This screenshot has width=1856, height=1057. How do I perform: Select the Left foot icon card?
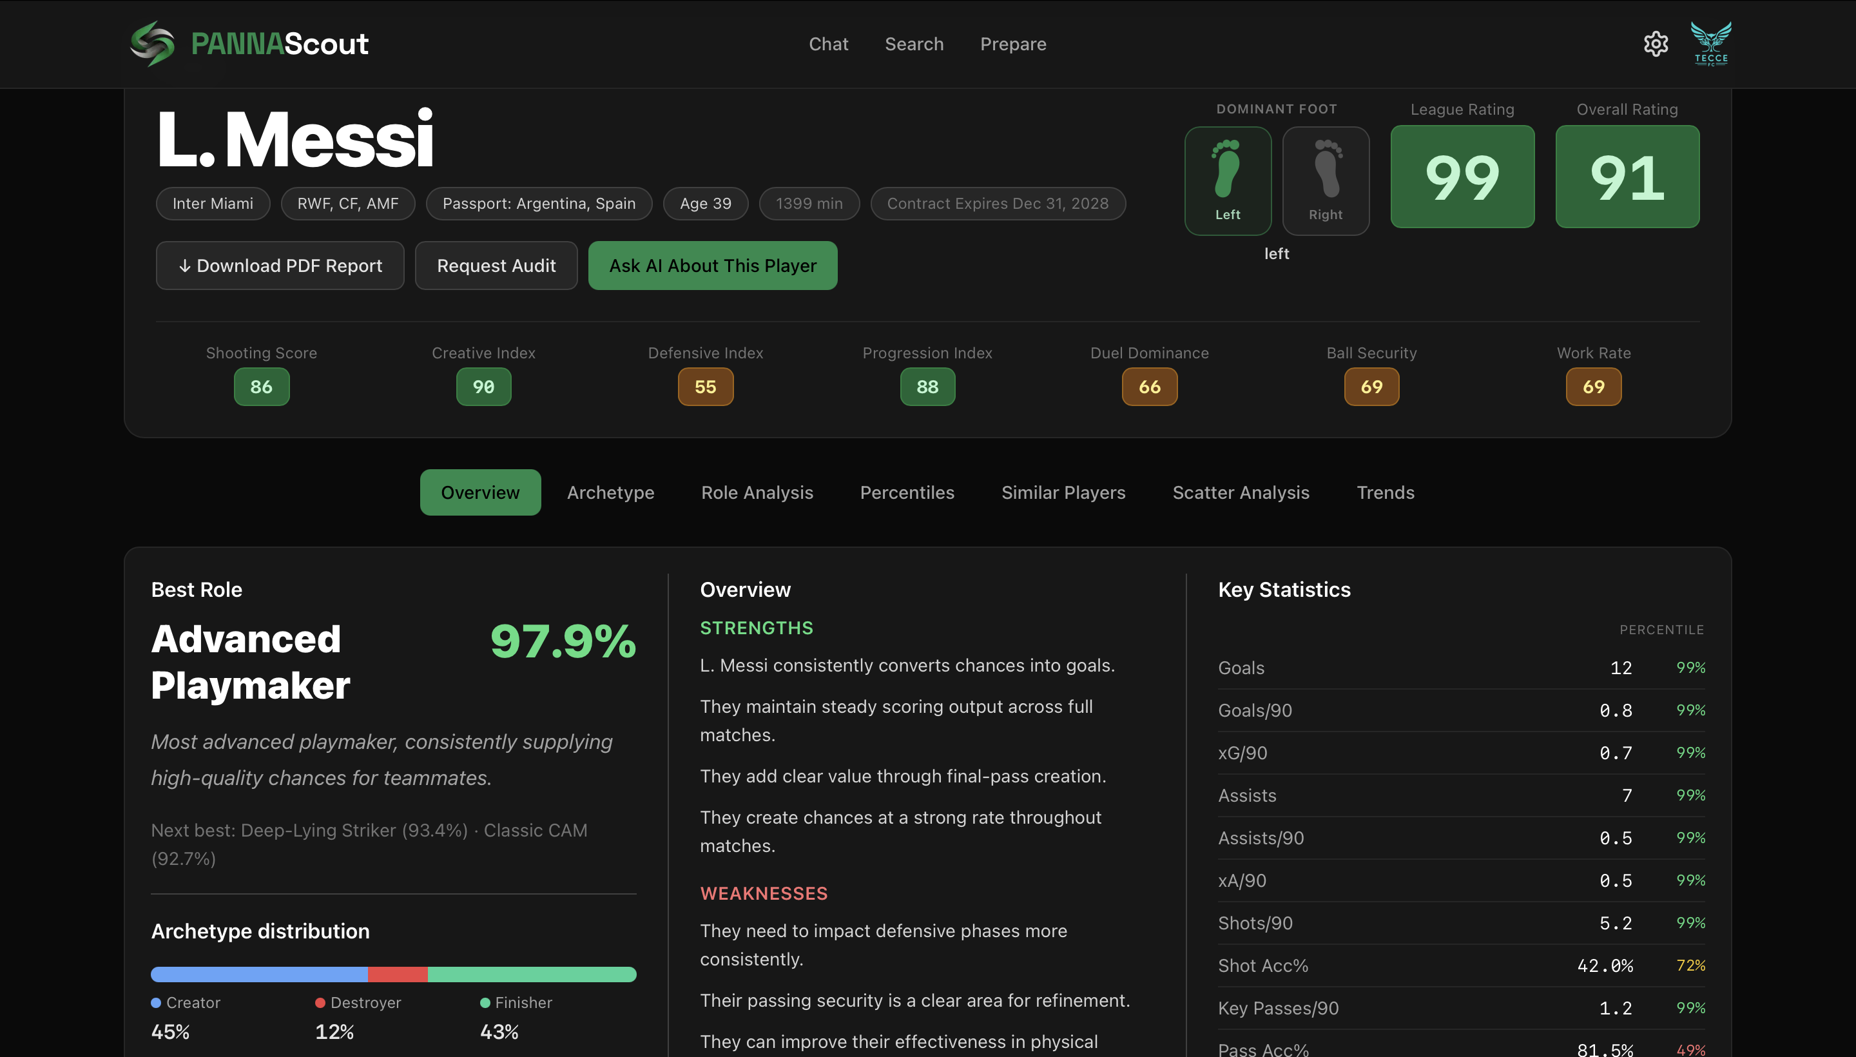(x=1228, y=180)
